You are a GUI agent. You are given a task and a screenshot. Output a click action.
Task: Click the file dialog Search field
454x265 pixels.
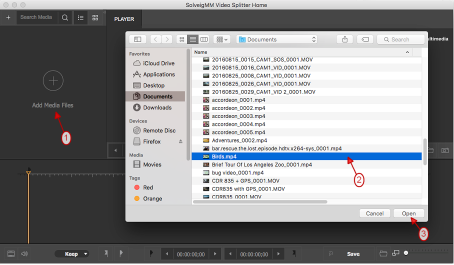pyautogui.click(x=400, y=39)
